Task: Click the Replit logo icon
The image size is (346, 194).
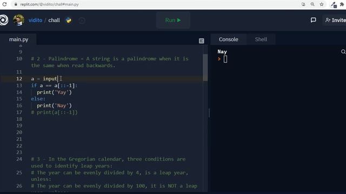Action: (4, 20)
